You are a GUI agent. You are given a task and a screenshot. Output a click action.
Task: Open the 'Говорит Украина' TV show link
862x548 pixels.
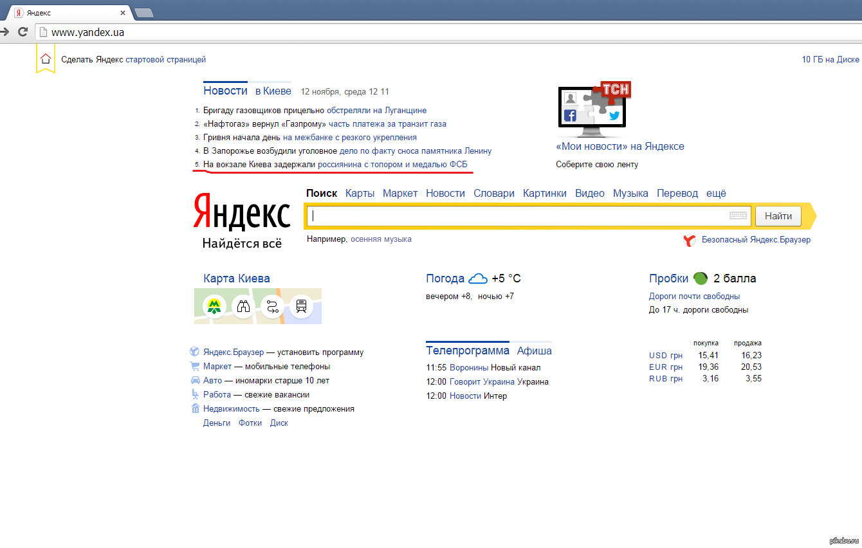point(482,381)
